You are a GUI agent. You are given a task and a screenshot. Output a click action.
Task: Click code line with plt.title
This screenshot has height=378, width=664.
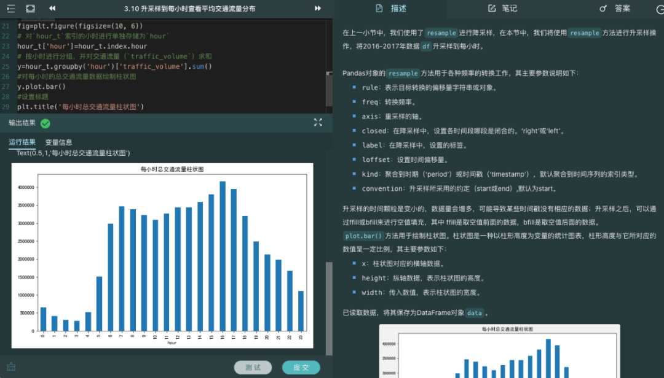[81, 107]
